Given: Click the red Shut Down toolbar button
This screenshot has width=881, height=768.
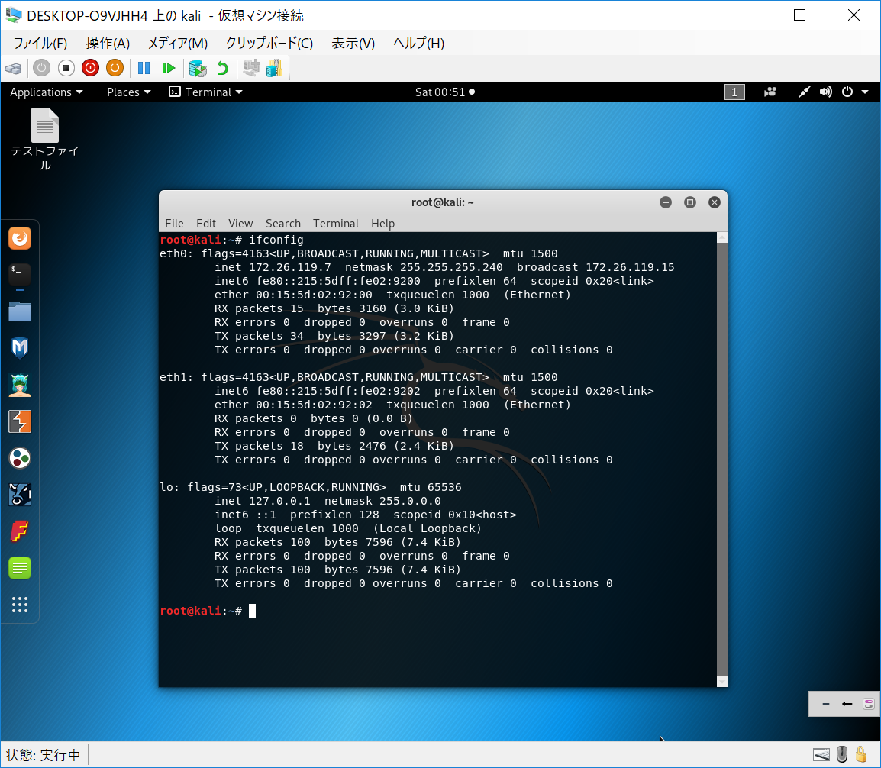Looking at the screenshot, I should coord(90,68).
